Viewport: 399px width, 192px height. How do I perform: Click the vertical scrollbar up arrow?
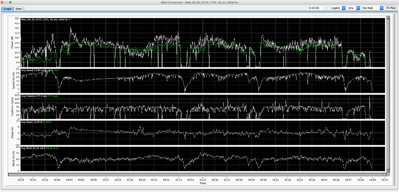[388, 18]
